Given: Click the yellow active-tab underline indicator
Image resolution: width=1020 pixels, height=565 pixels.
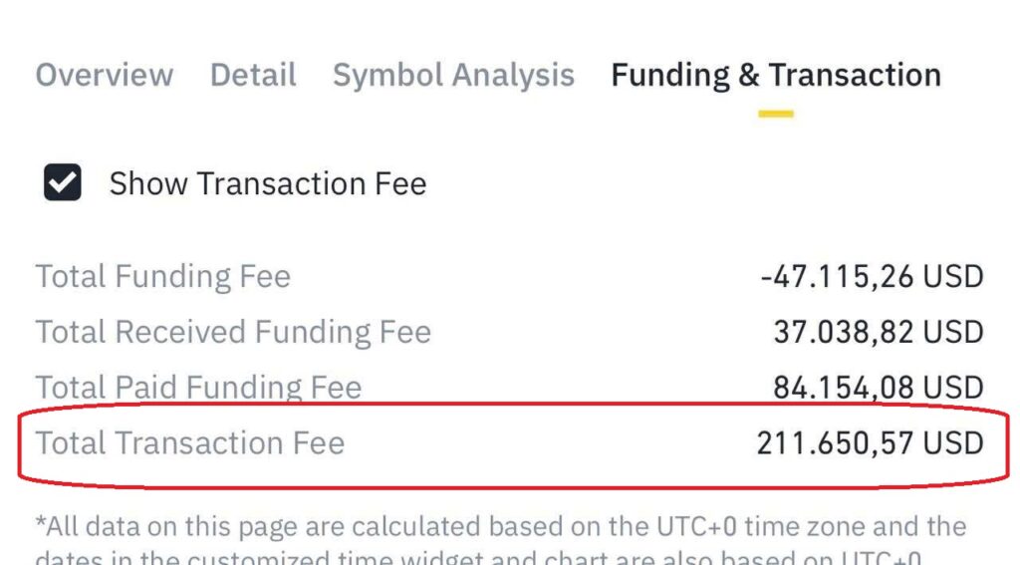Looking at the screenshot, I should tap(775, 114).
